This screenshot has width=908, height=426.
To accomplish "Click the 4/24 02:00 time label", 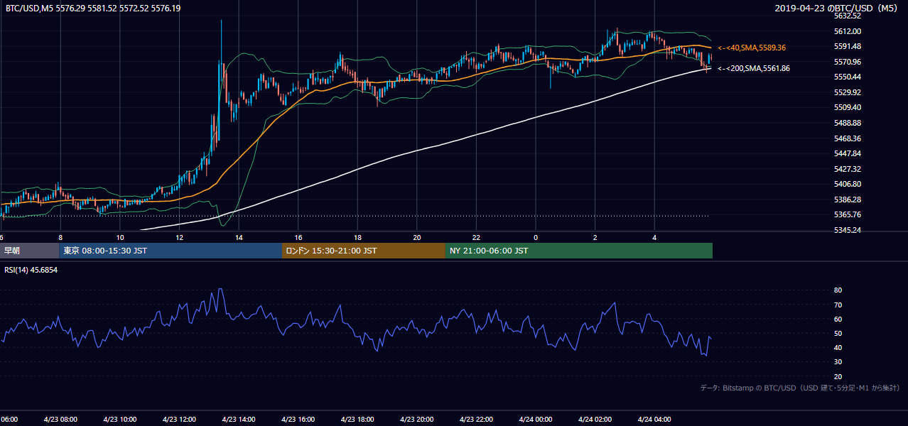I will click(595, 419).
